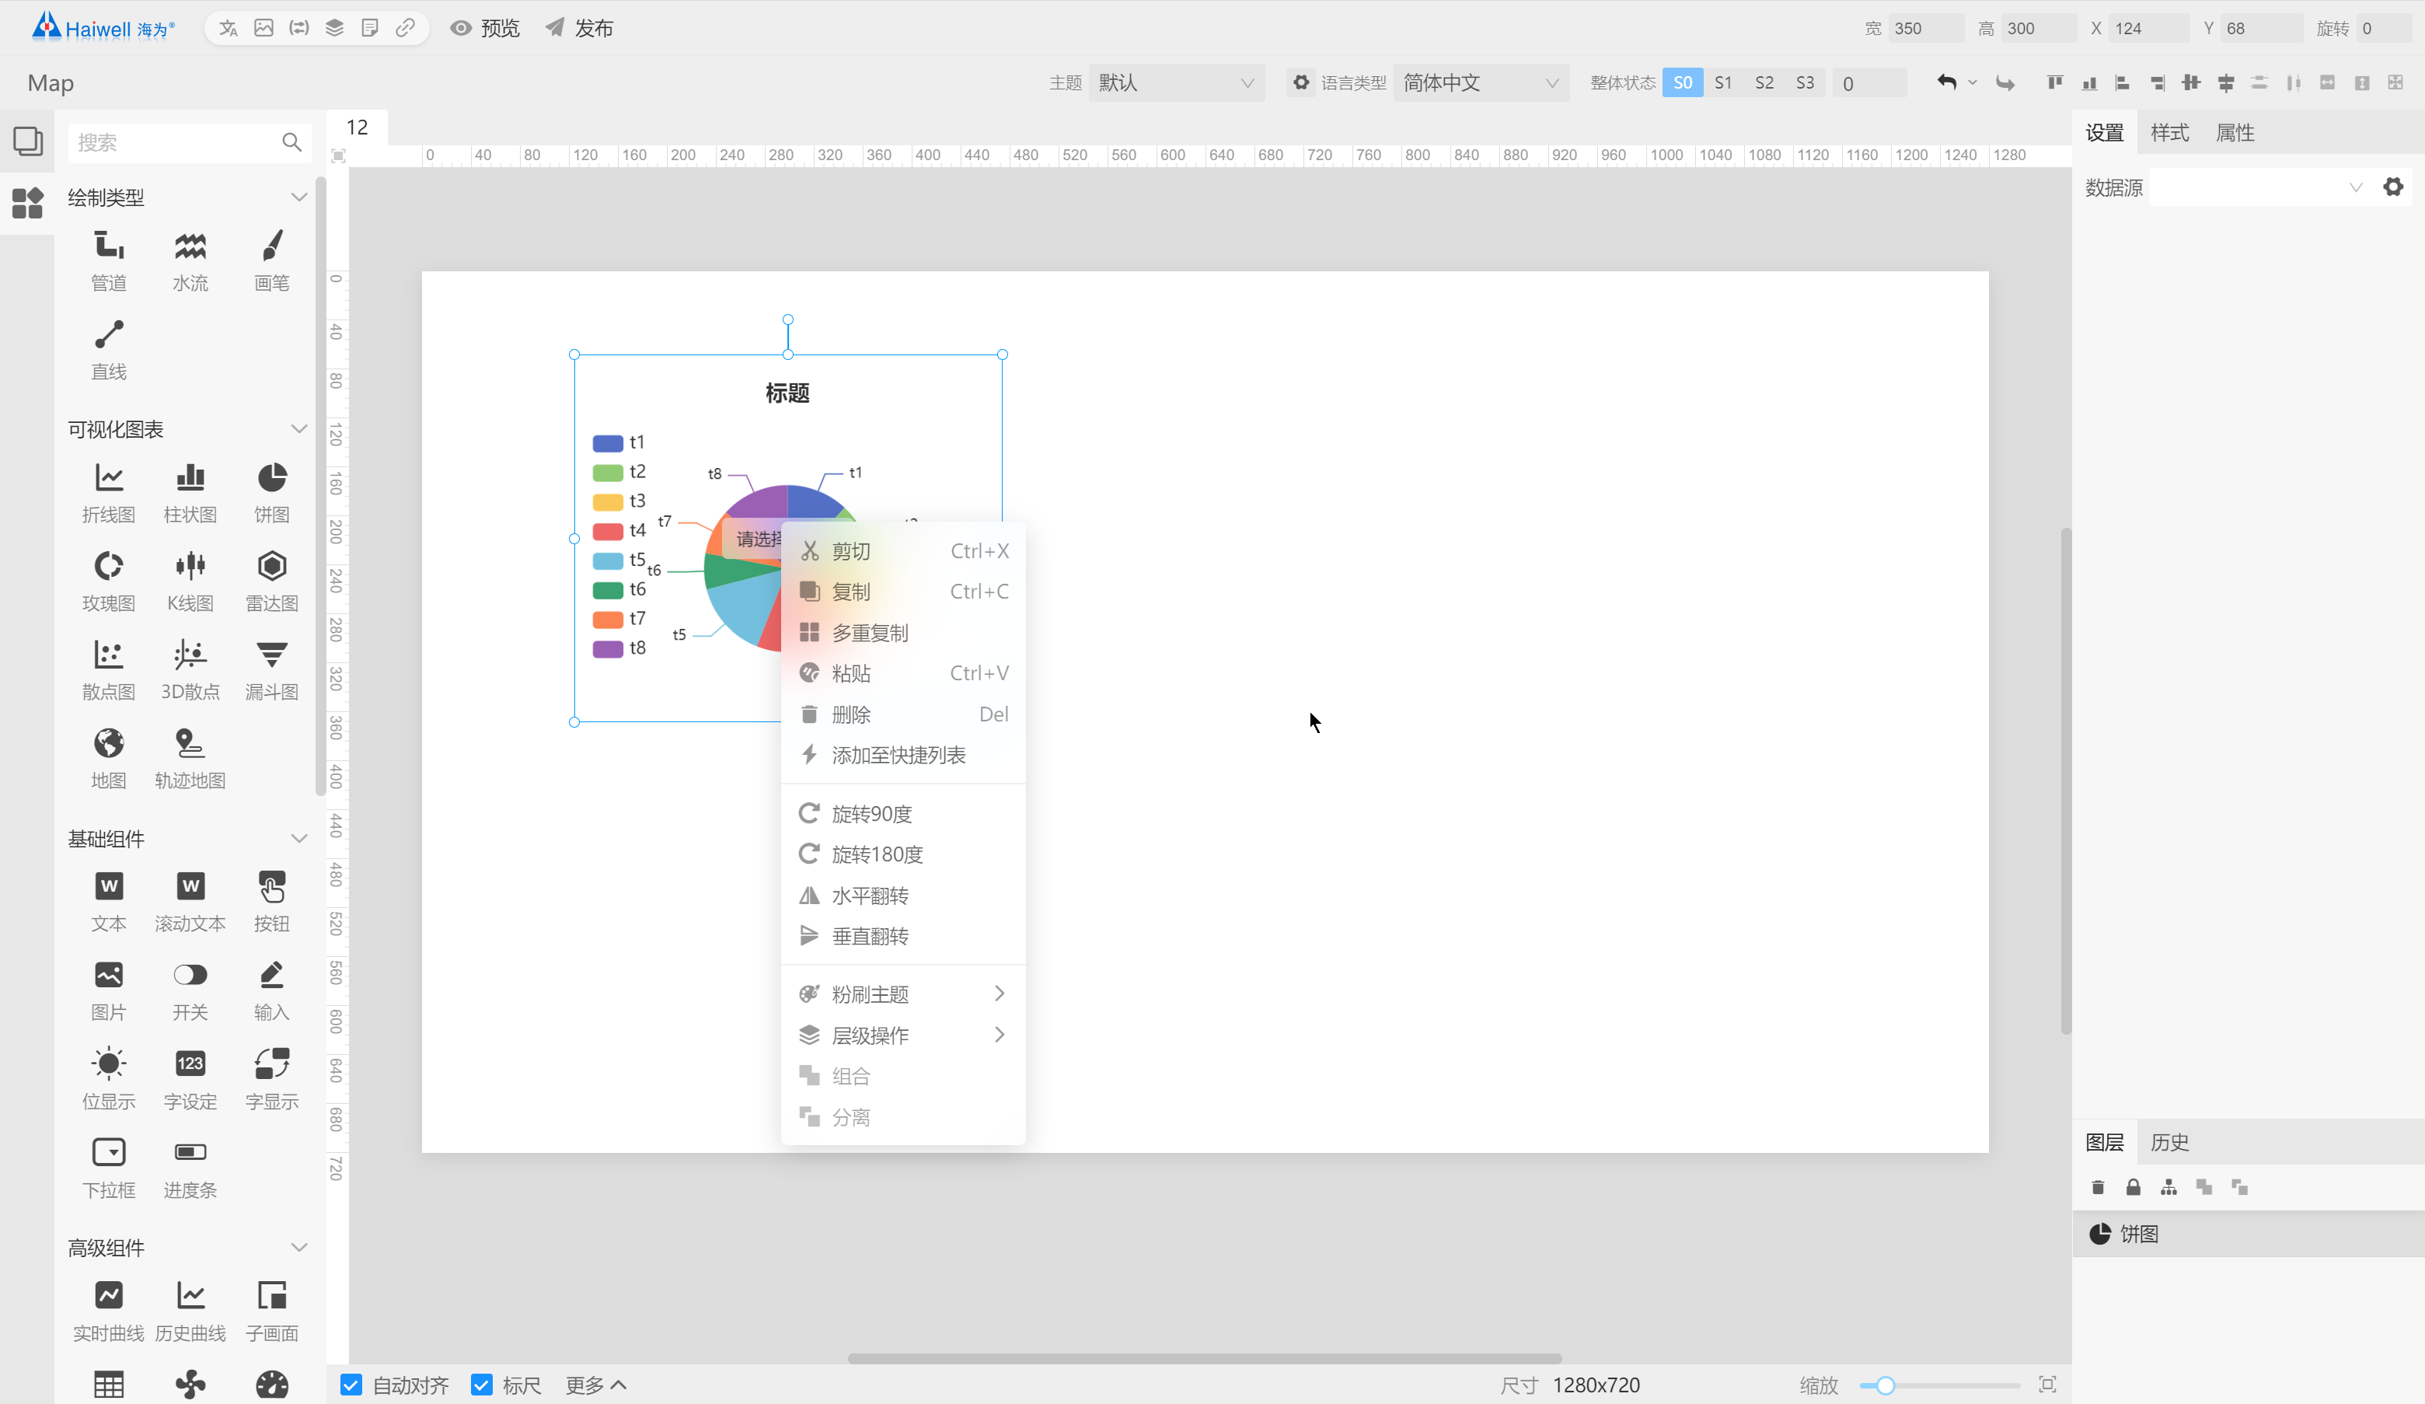This screenshot has width=2425, height=1404.
Task: Add a 玫瑰图 rose chart
Action: 109,580
